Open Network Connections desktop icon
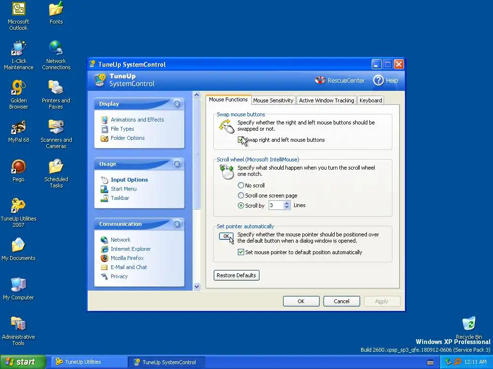Viewport: 493px width, 369px height. 56,49
